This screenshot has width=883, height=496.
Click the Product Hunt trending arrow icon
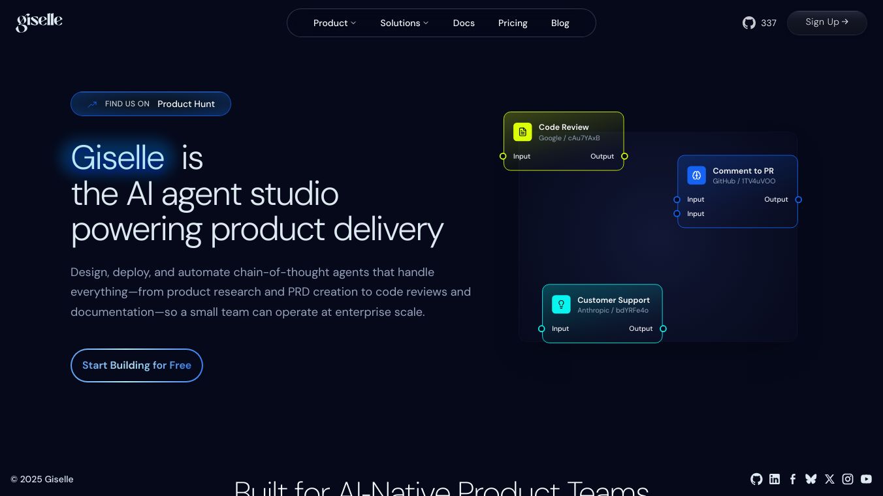(x=92, y=104)
